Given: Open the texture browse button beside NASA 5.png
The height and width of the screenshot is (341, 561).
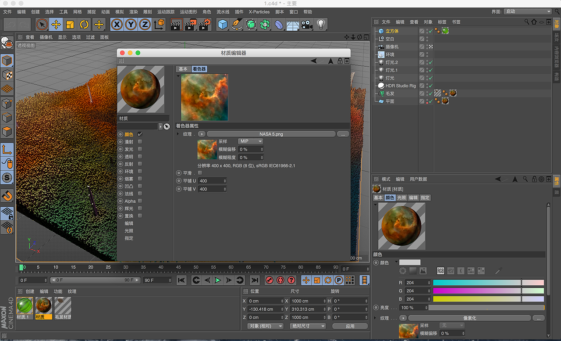Looking at the screenshot, I should pos(343,134).
